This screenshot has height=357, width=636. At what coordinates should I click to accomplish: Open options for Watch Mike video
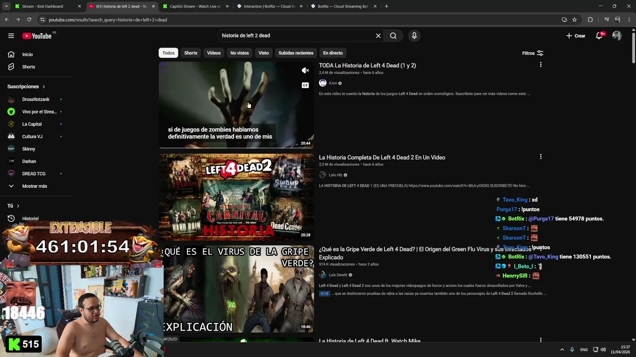pyautogui.click(x=541, y=340)
